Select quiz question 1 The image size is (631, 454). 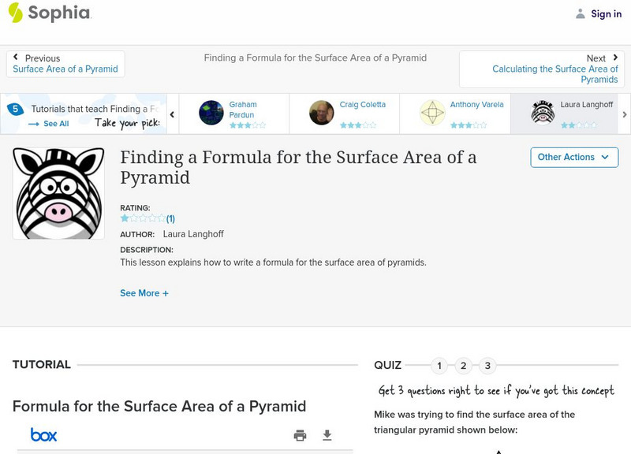(x=439, y=366)
